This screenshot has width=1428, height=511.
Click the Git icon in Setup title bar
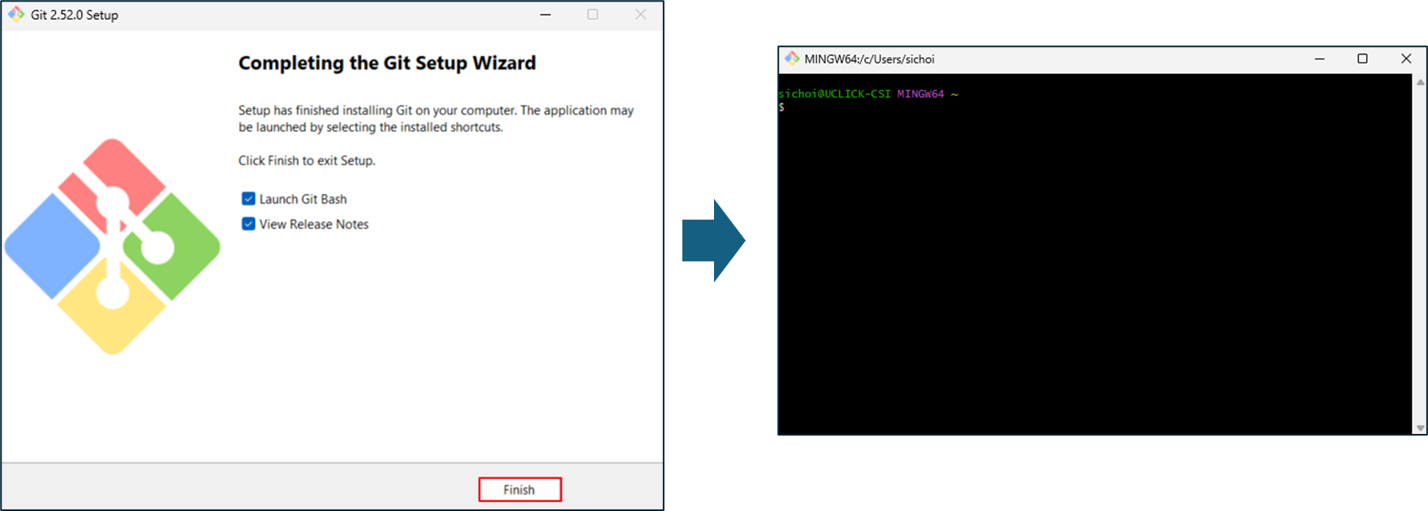coord(16,15)
